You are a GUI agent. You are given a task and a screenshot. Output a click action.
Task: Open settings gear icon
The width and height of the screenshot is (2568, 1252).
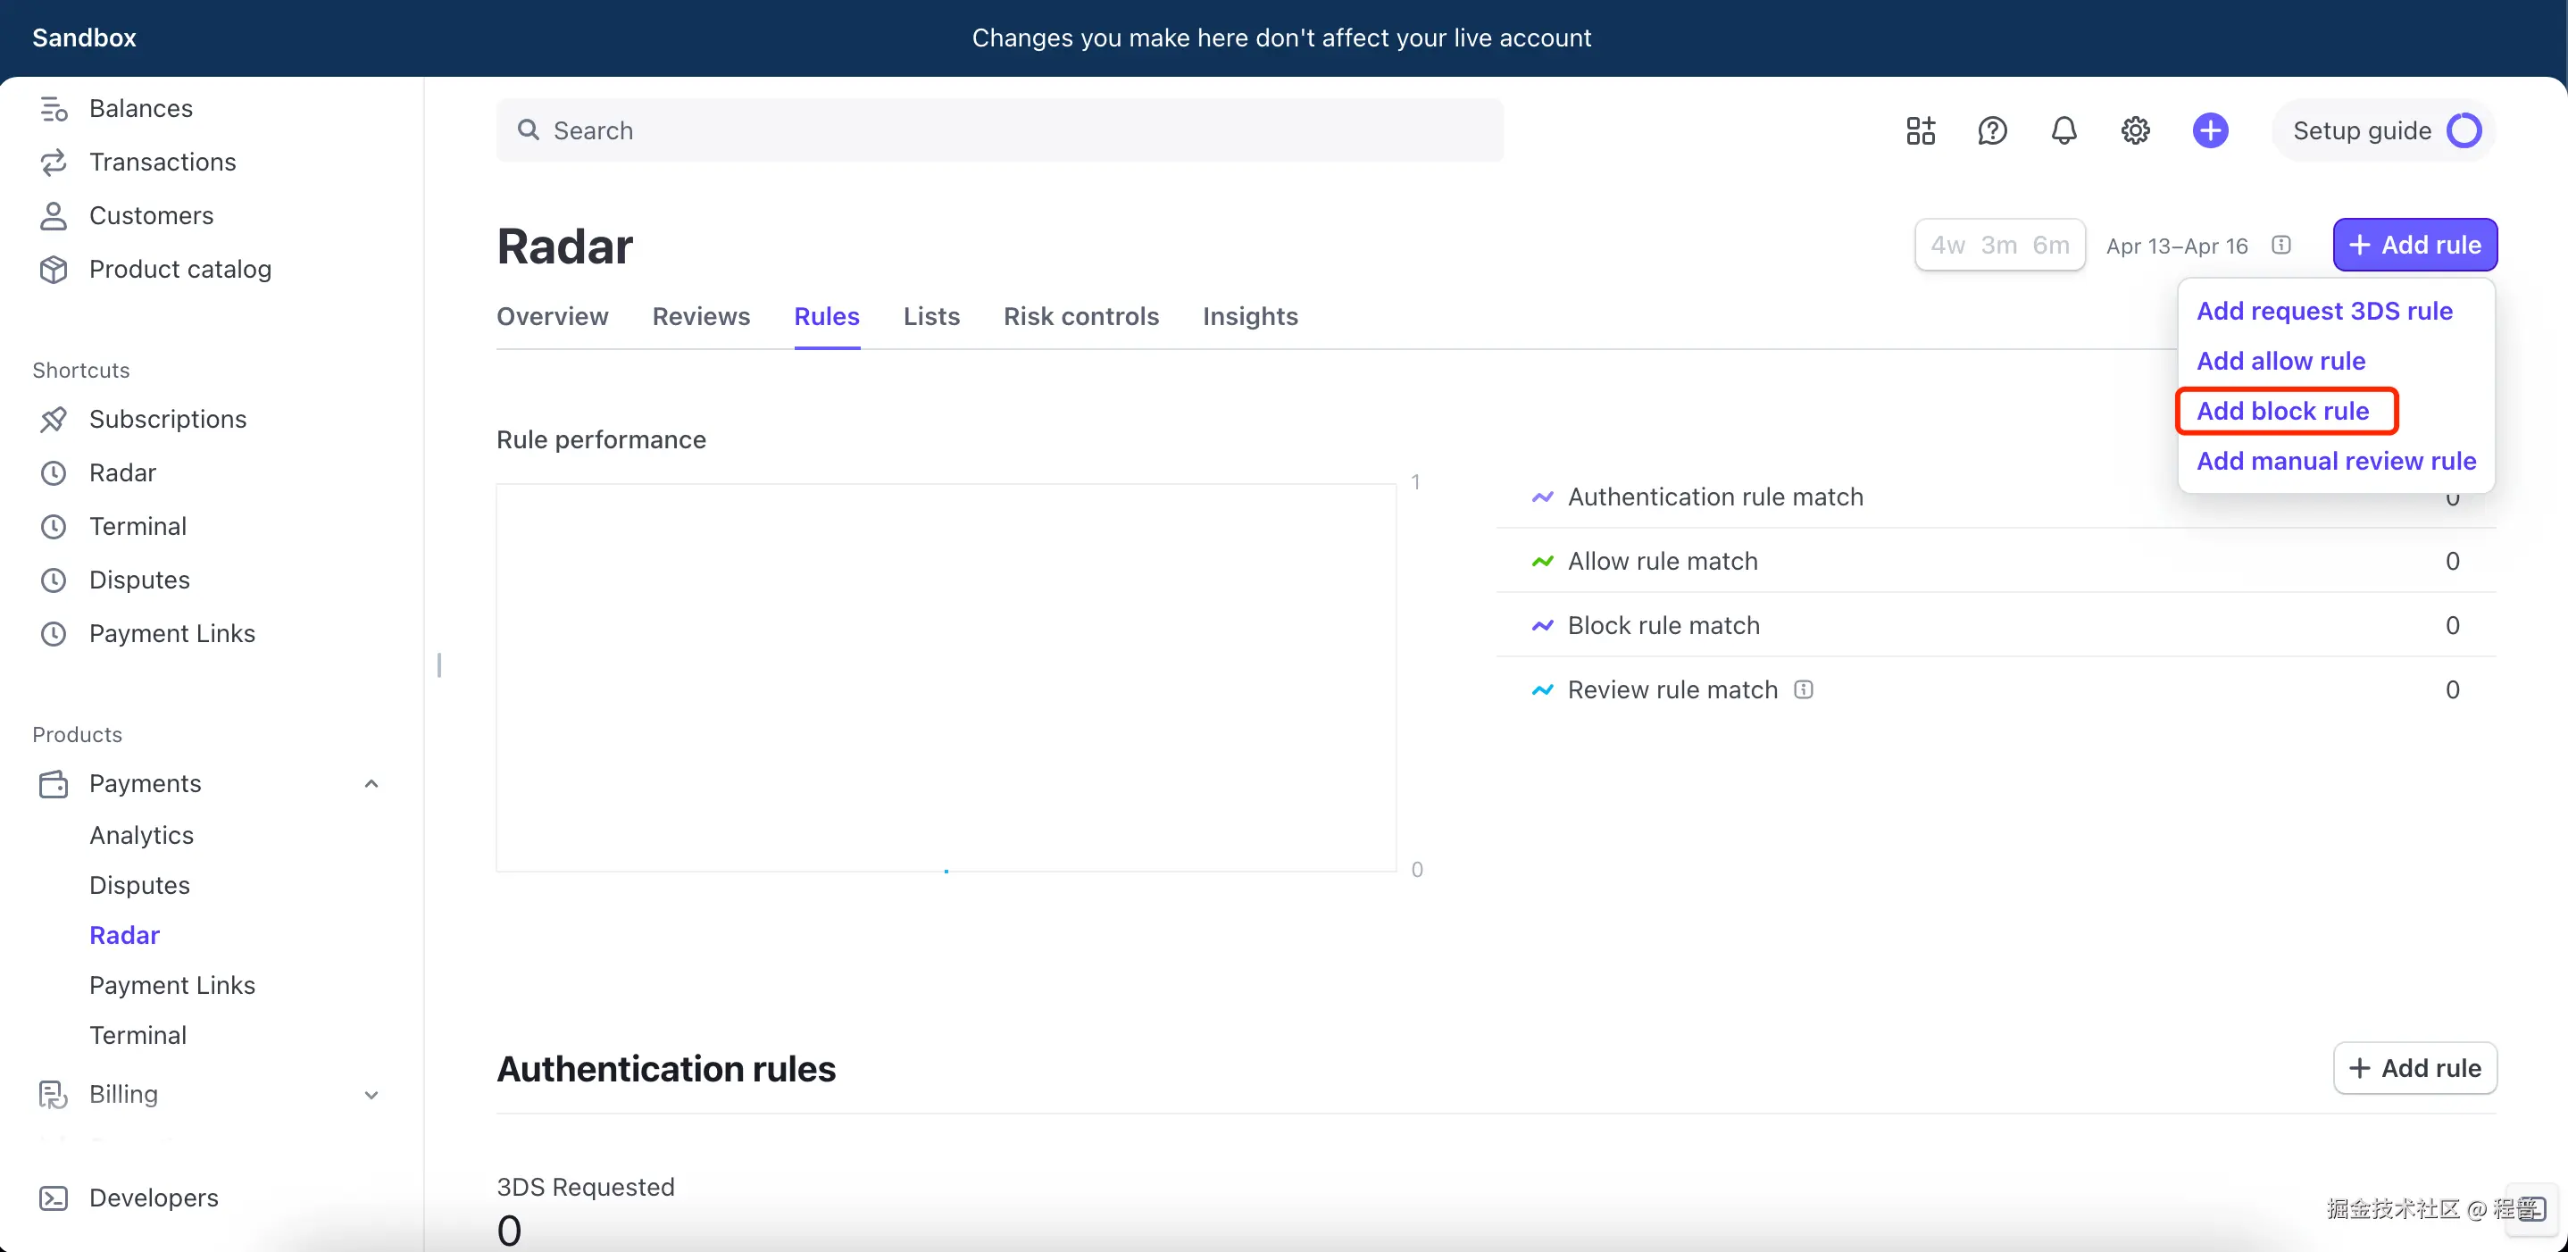point(2135,130)
